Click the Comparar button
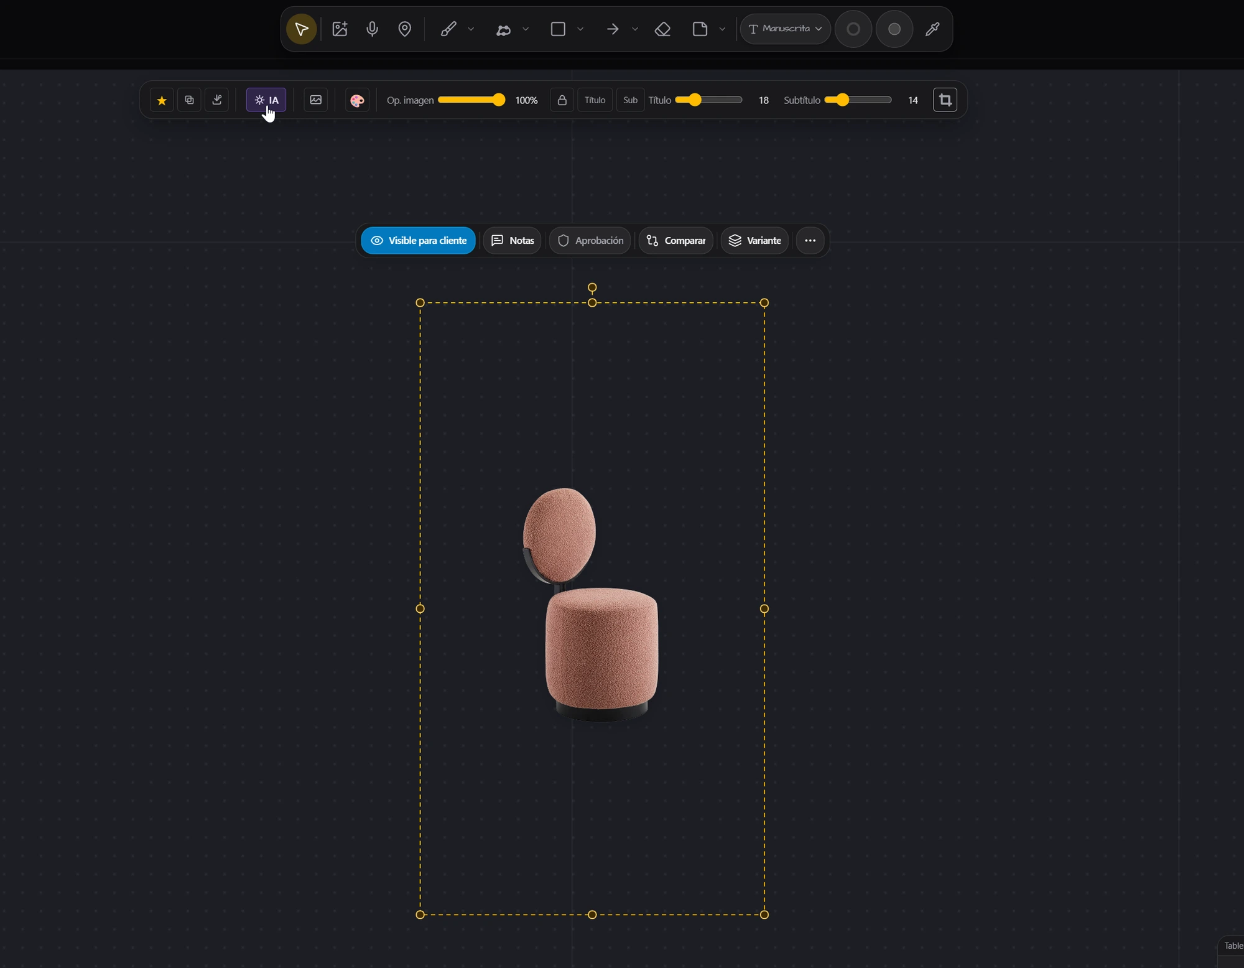The height and width of the screenshot is (968, 1244). click(676, 241)
